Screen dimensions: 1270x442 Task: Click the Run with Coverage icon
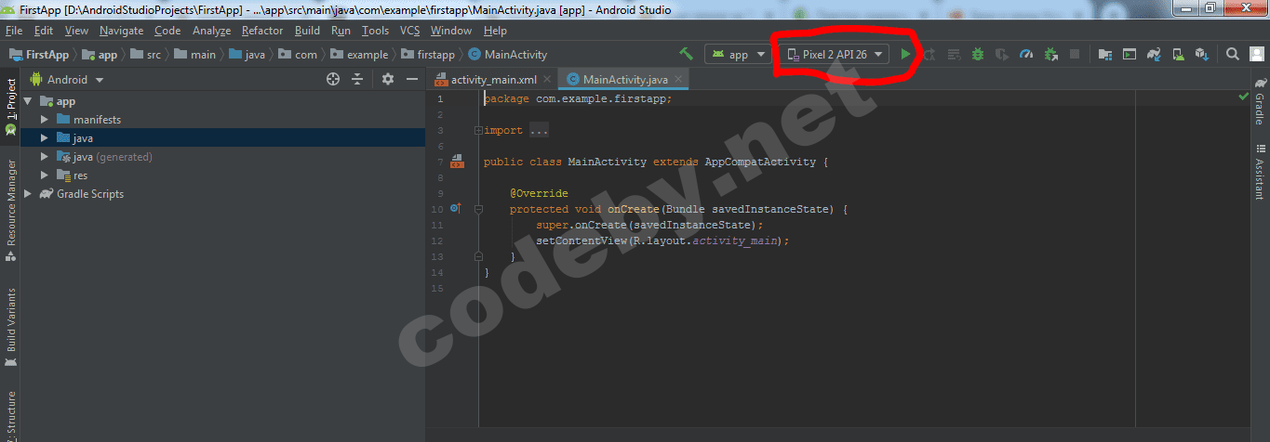(x=1002, y=54)
